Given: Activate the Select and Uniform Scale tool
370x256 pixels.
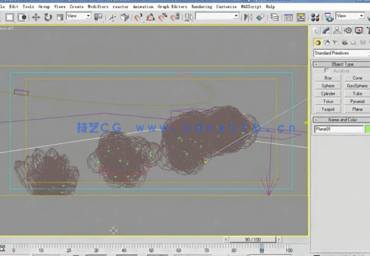Looking at the screenshot, I should tap(60, 17).
